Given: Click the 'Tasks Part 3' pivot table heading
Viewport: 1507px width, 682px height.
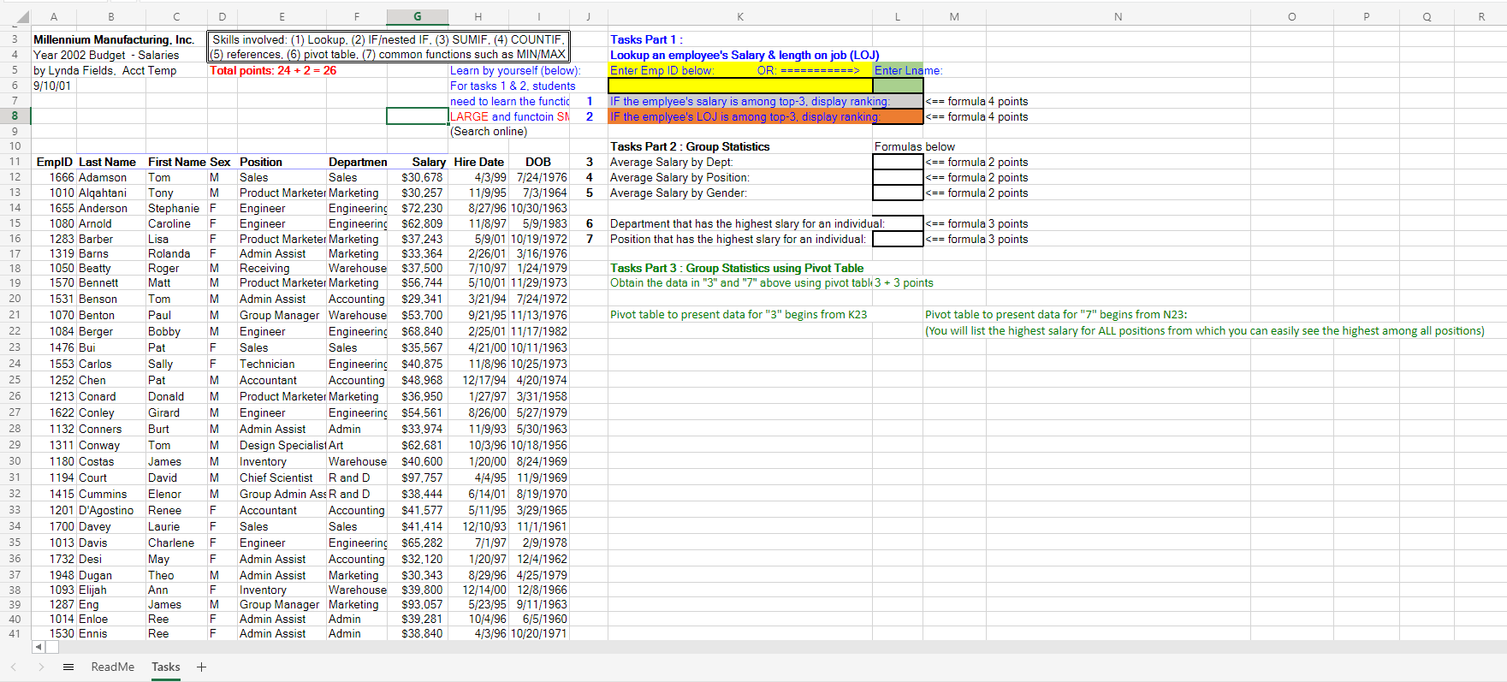Looking at the screenshot, I should point(737,268).
